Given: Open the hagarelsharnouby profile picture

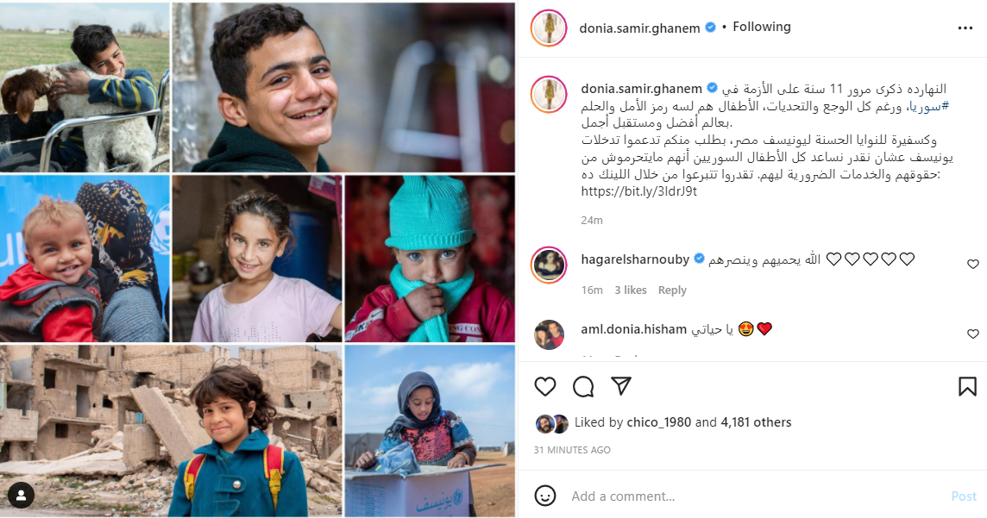Looking at the screenshot, I should point(549,265).
